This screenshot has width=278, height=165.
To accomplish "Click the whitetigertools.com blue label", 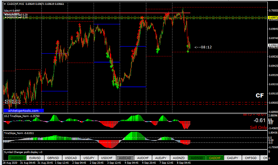I will (x=24, y=111).
